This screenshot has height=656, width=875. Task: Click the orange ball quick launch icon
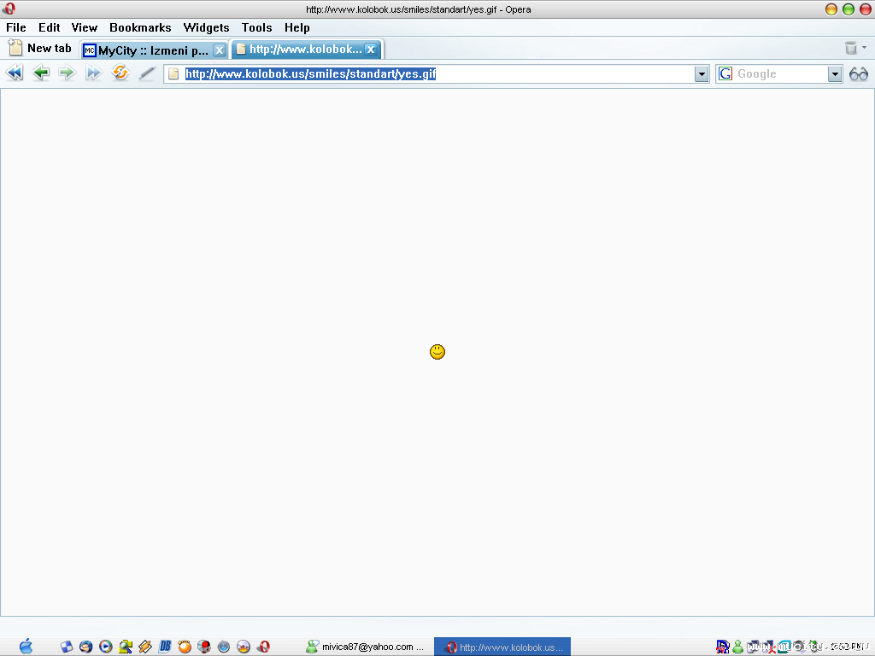[x=185, y=647]
